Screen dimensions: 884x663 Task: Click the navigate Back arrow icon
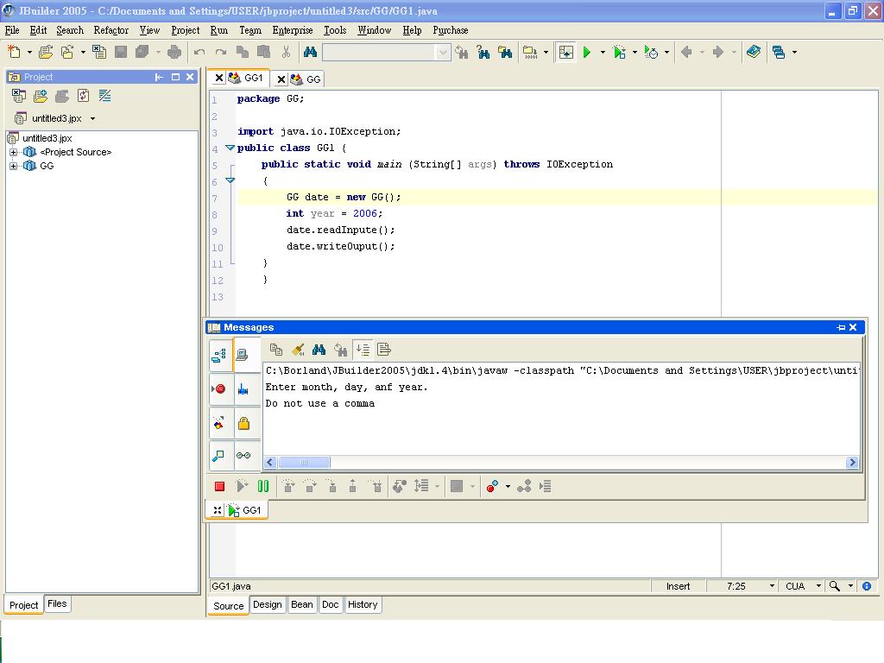click(x=686, y=53)
